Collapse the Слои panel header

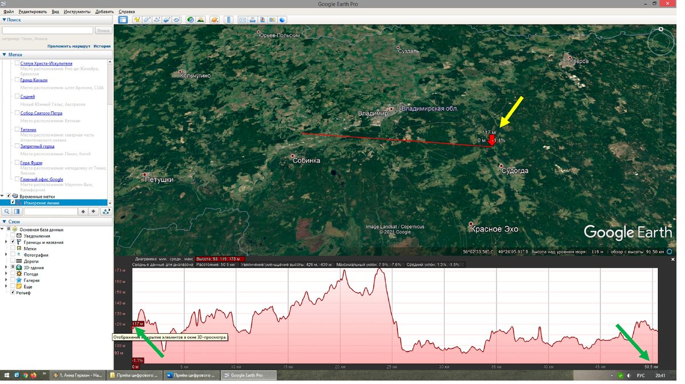[x=57, y=221]
